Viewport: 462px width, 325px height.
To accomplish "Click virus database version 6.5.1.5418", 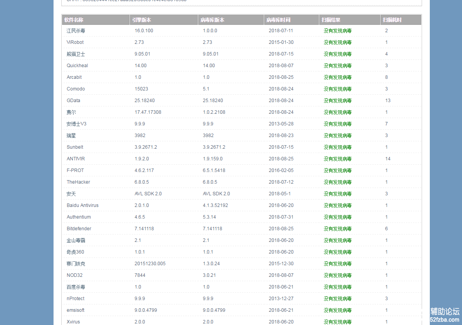I will coord(214,170).
